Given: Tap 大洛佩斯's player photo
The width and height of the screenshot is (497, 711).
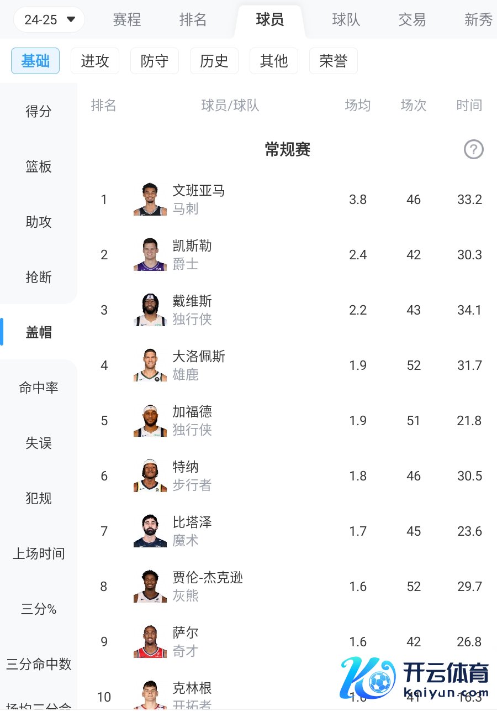Looking at the screenshot, I should click(150, 365).
